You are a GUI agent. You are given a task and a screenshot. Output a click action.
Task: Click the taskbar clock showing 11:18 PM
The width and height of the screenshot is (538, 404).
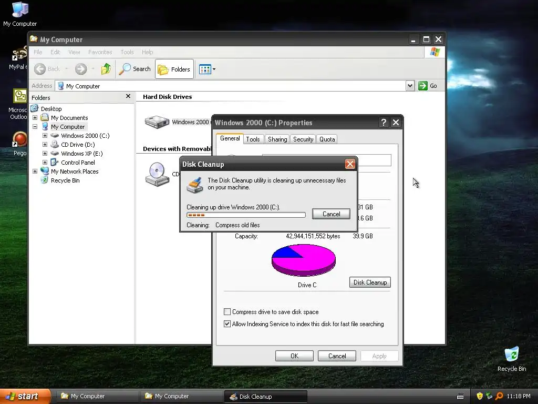point(519,396)
